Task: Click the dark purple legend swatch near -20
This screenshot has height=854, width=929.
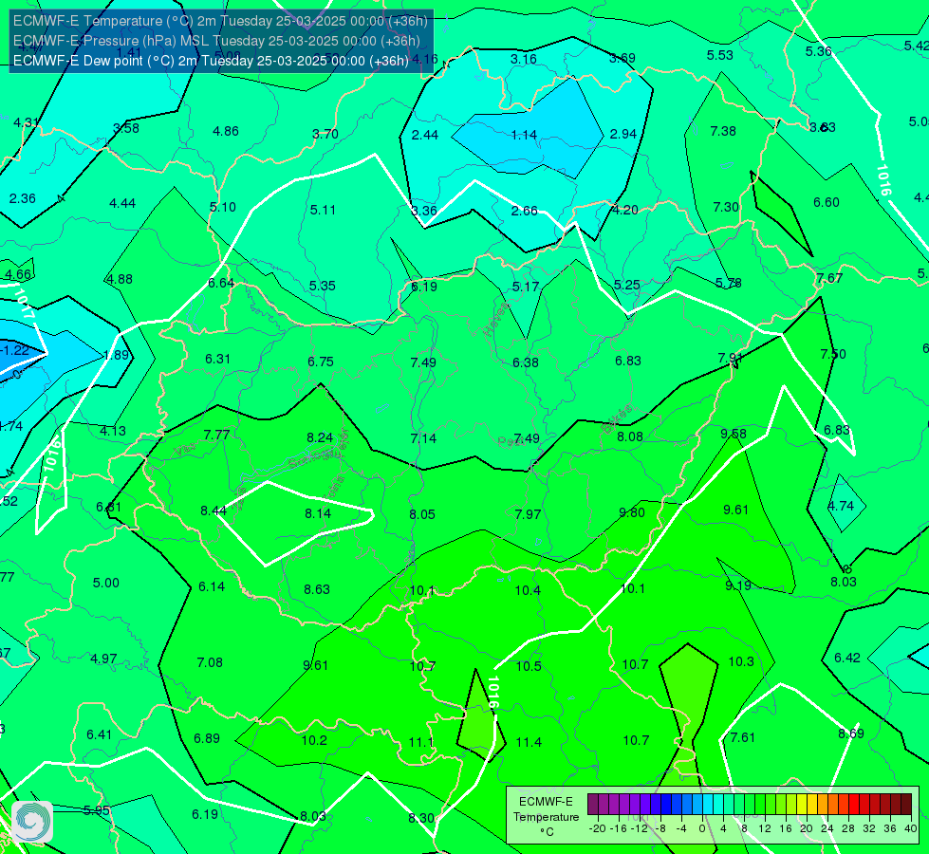Action: coord(593,805)
